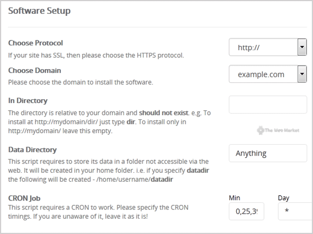Click the CRON Min input field
The image size is (313, 234).
tap(246, 211)
